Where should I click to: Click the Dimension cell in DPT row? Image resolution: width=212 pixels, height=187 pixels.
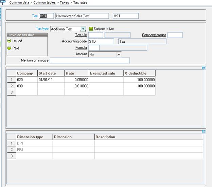click(73, 143)
